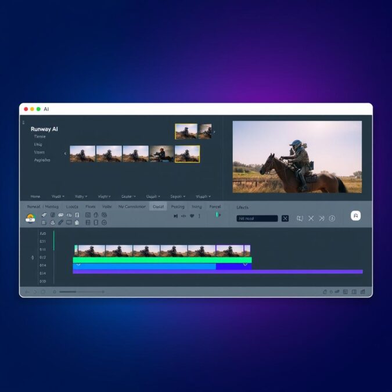
Task: Click the book icon in the effects panel
Action: pos(300,218)
